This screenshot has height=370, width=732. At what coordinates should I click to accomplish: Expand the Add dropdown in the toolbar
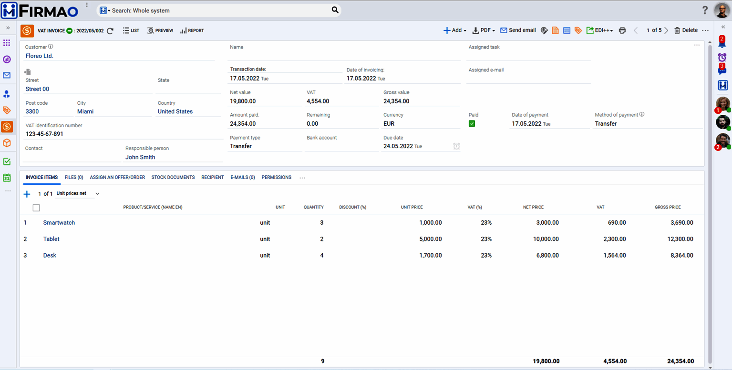(x=455, y=30)
